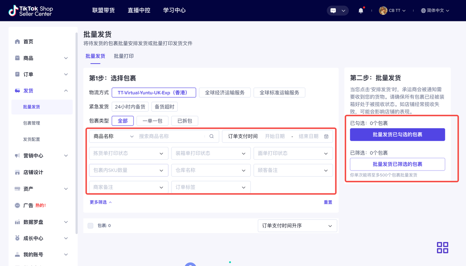Collapse the 发货 sidebar section
This screenshot has height=266, width=466.
coord(66,91)
